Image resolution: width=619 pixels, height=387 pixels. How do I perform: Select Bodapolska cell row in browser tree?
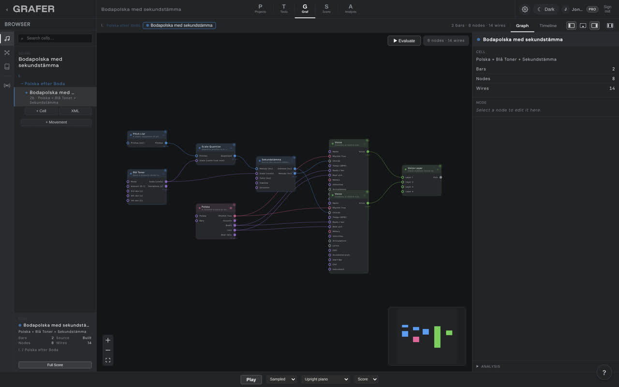tap(55, 97)
